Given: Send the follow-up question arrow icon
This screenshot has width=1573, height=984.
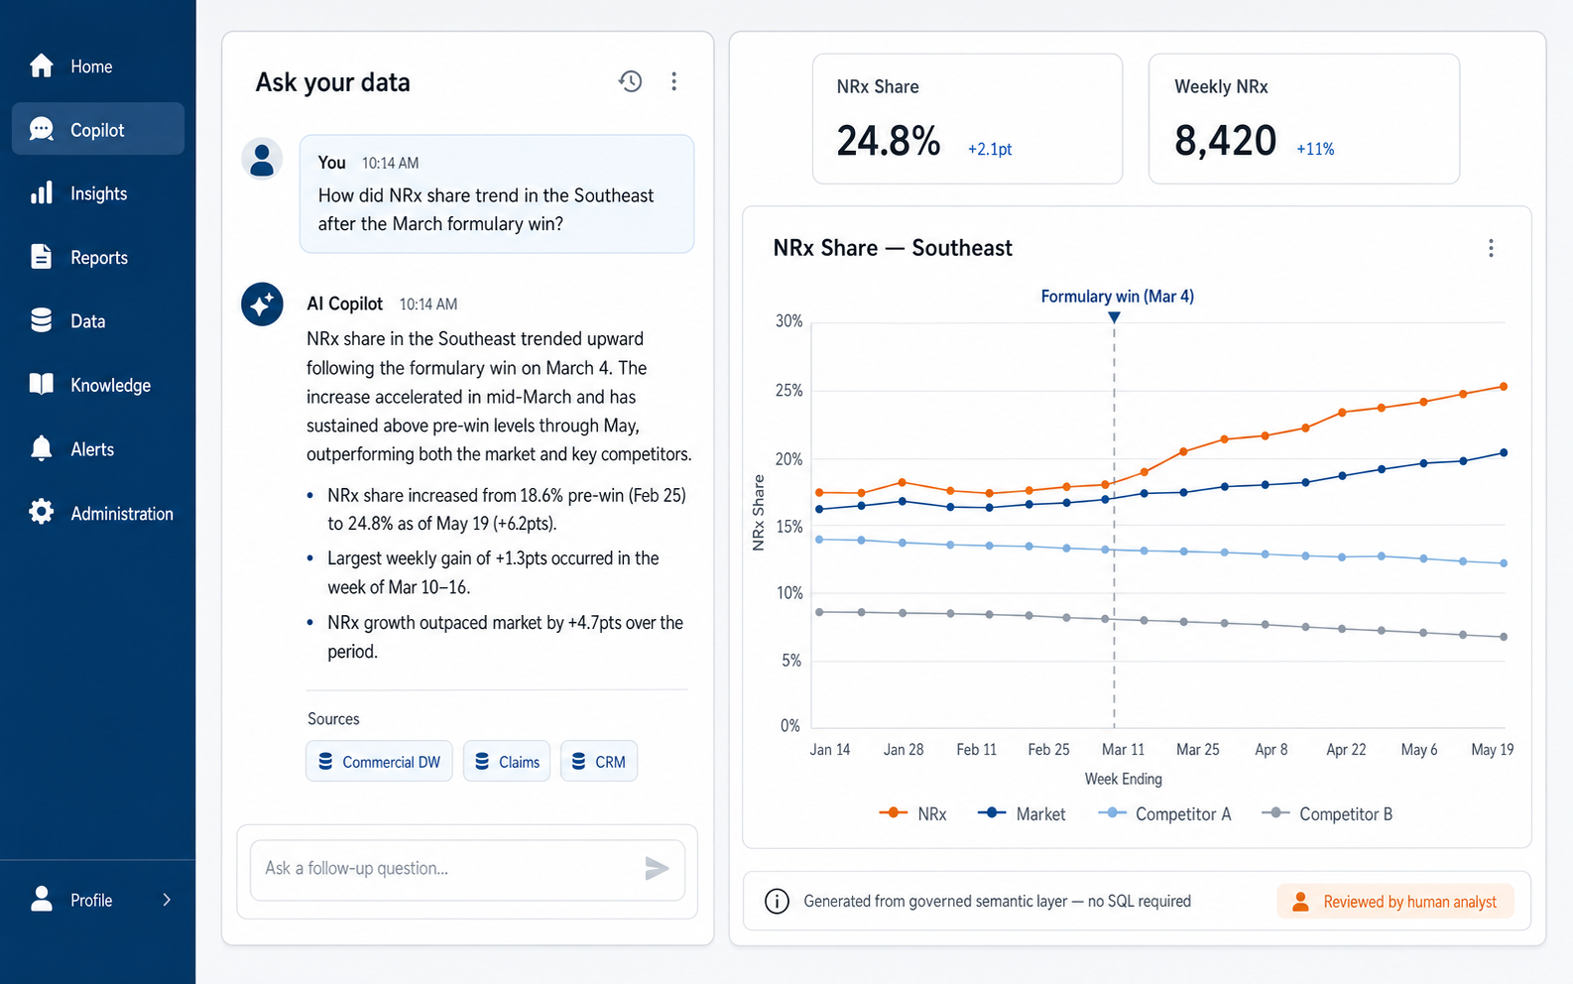Looking at the screenshot, I should pos(657,869).
